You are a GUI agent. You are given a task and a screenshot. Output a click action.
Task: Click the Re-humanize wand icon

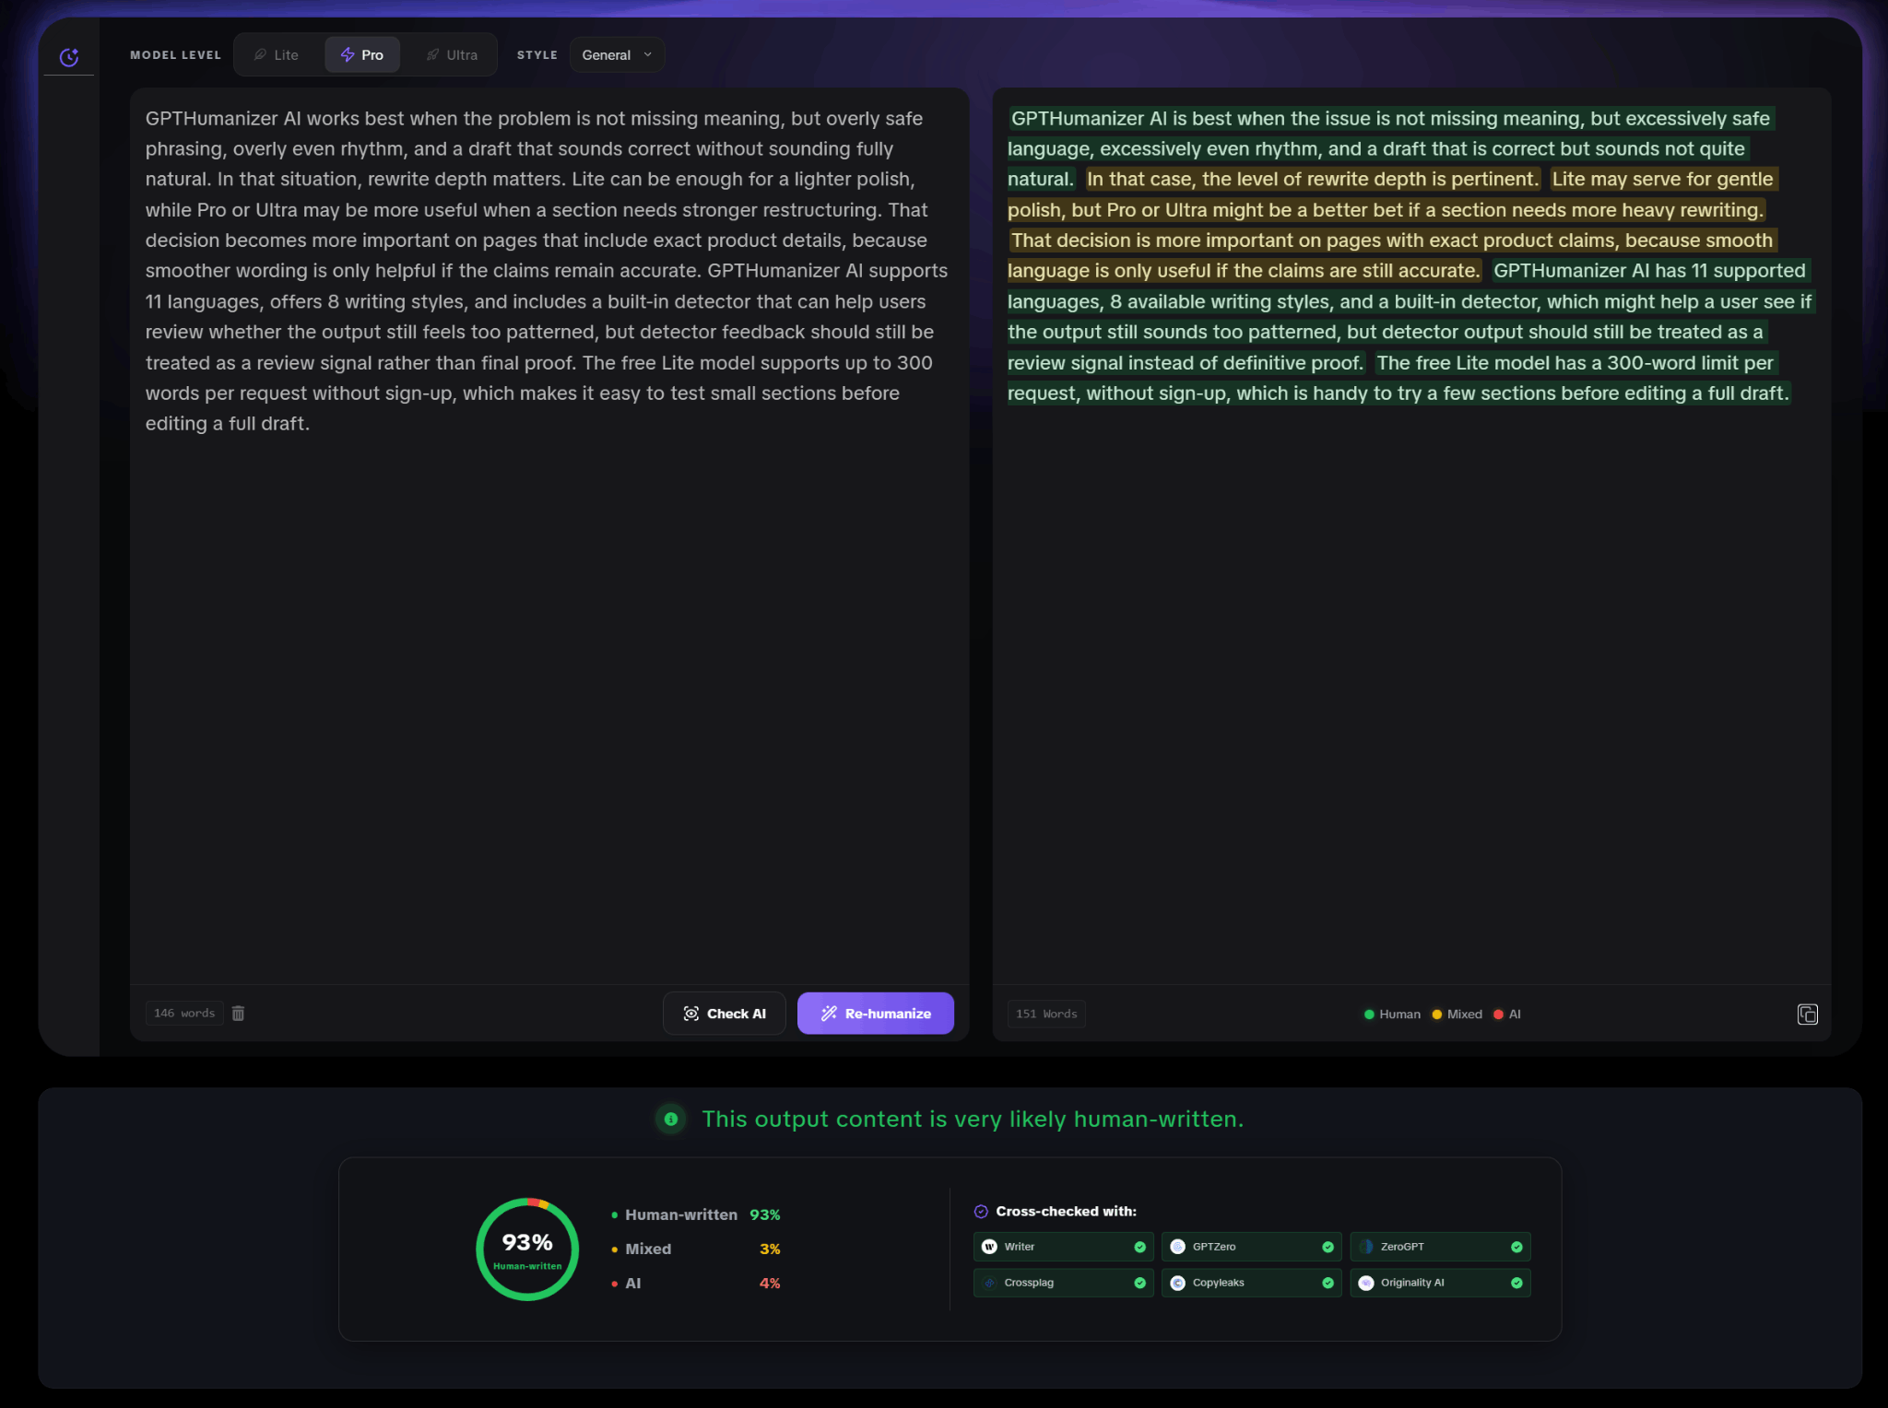828,1013
